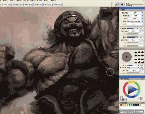This screenshot has height=114, width=145.
Task: Open the size 表达方式 expression dropdown
Action: pyautogui.click(x=135, y=70)
